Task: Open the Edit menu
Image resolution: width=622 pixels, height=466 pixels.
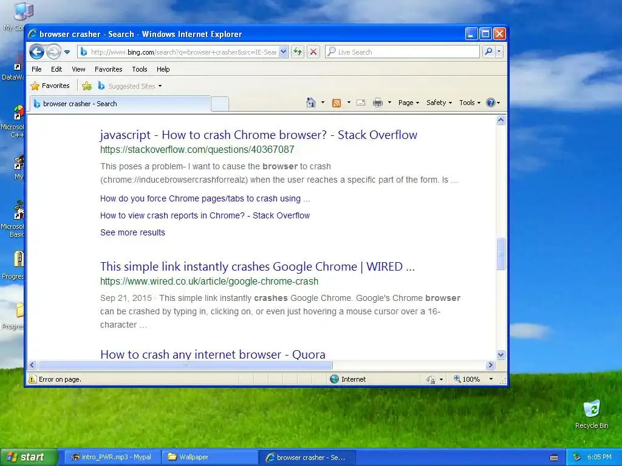Action: [56, 69]
